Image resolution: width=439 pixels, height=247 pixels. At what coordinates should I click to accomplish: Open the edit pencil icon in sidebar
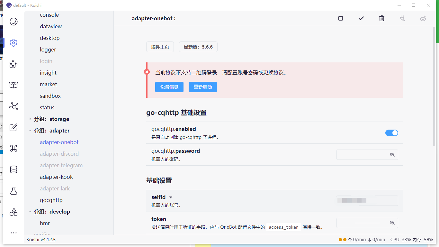pyautogui.click(x=13, y=127)
